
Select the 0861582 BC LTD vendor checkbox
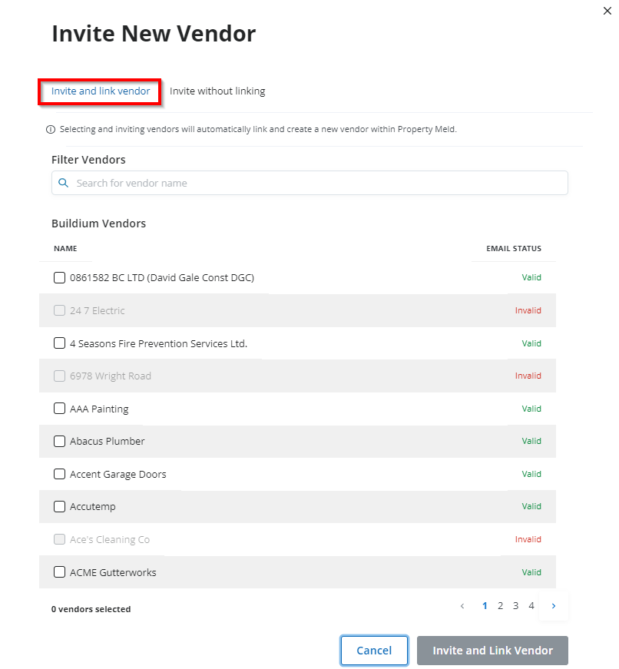(59, 278)
